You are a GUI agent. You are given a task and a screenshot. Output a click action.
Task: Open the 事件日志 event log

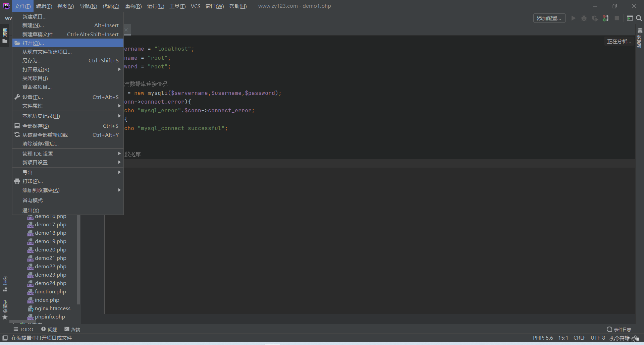(619, 329)
